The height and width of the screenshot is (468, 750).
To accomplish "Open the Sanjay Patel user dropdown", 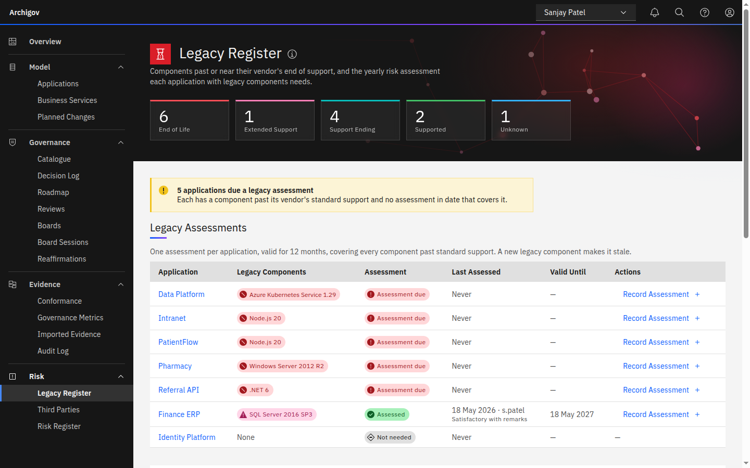I will (x=586, y=12).
